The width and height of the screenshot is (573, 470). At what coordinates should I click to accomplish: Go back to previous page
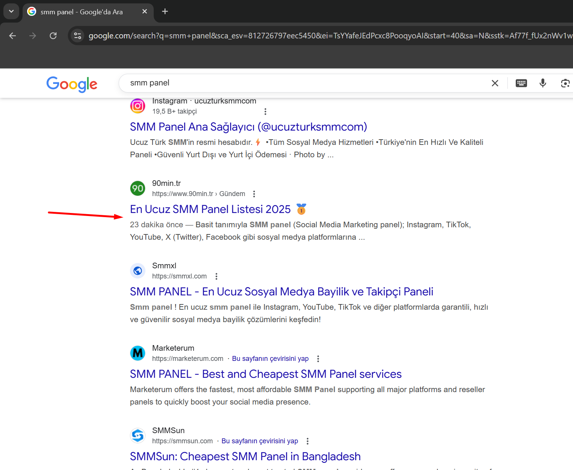[12, 36]
